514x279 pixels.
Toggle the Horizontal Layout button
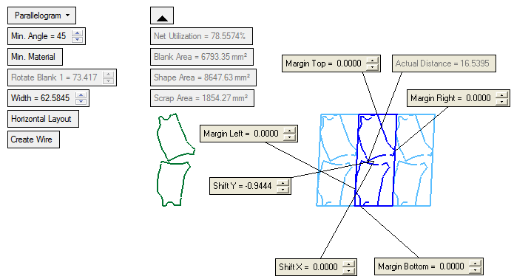point(44,119)
